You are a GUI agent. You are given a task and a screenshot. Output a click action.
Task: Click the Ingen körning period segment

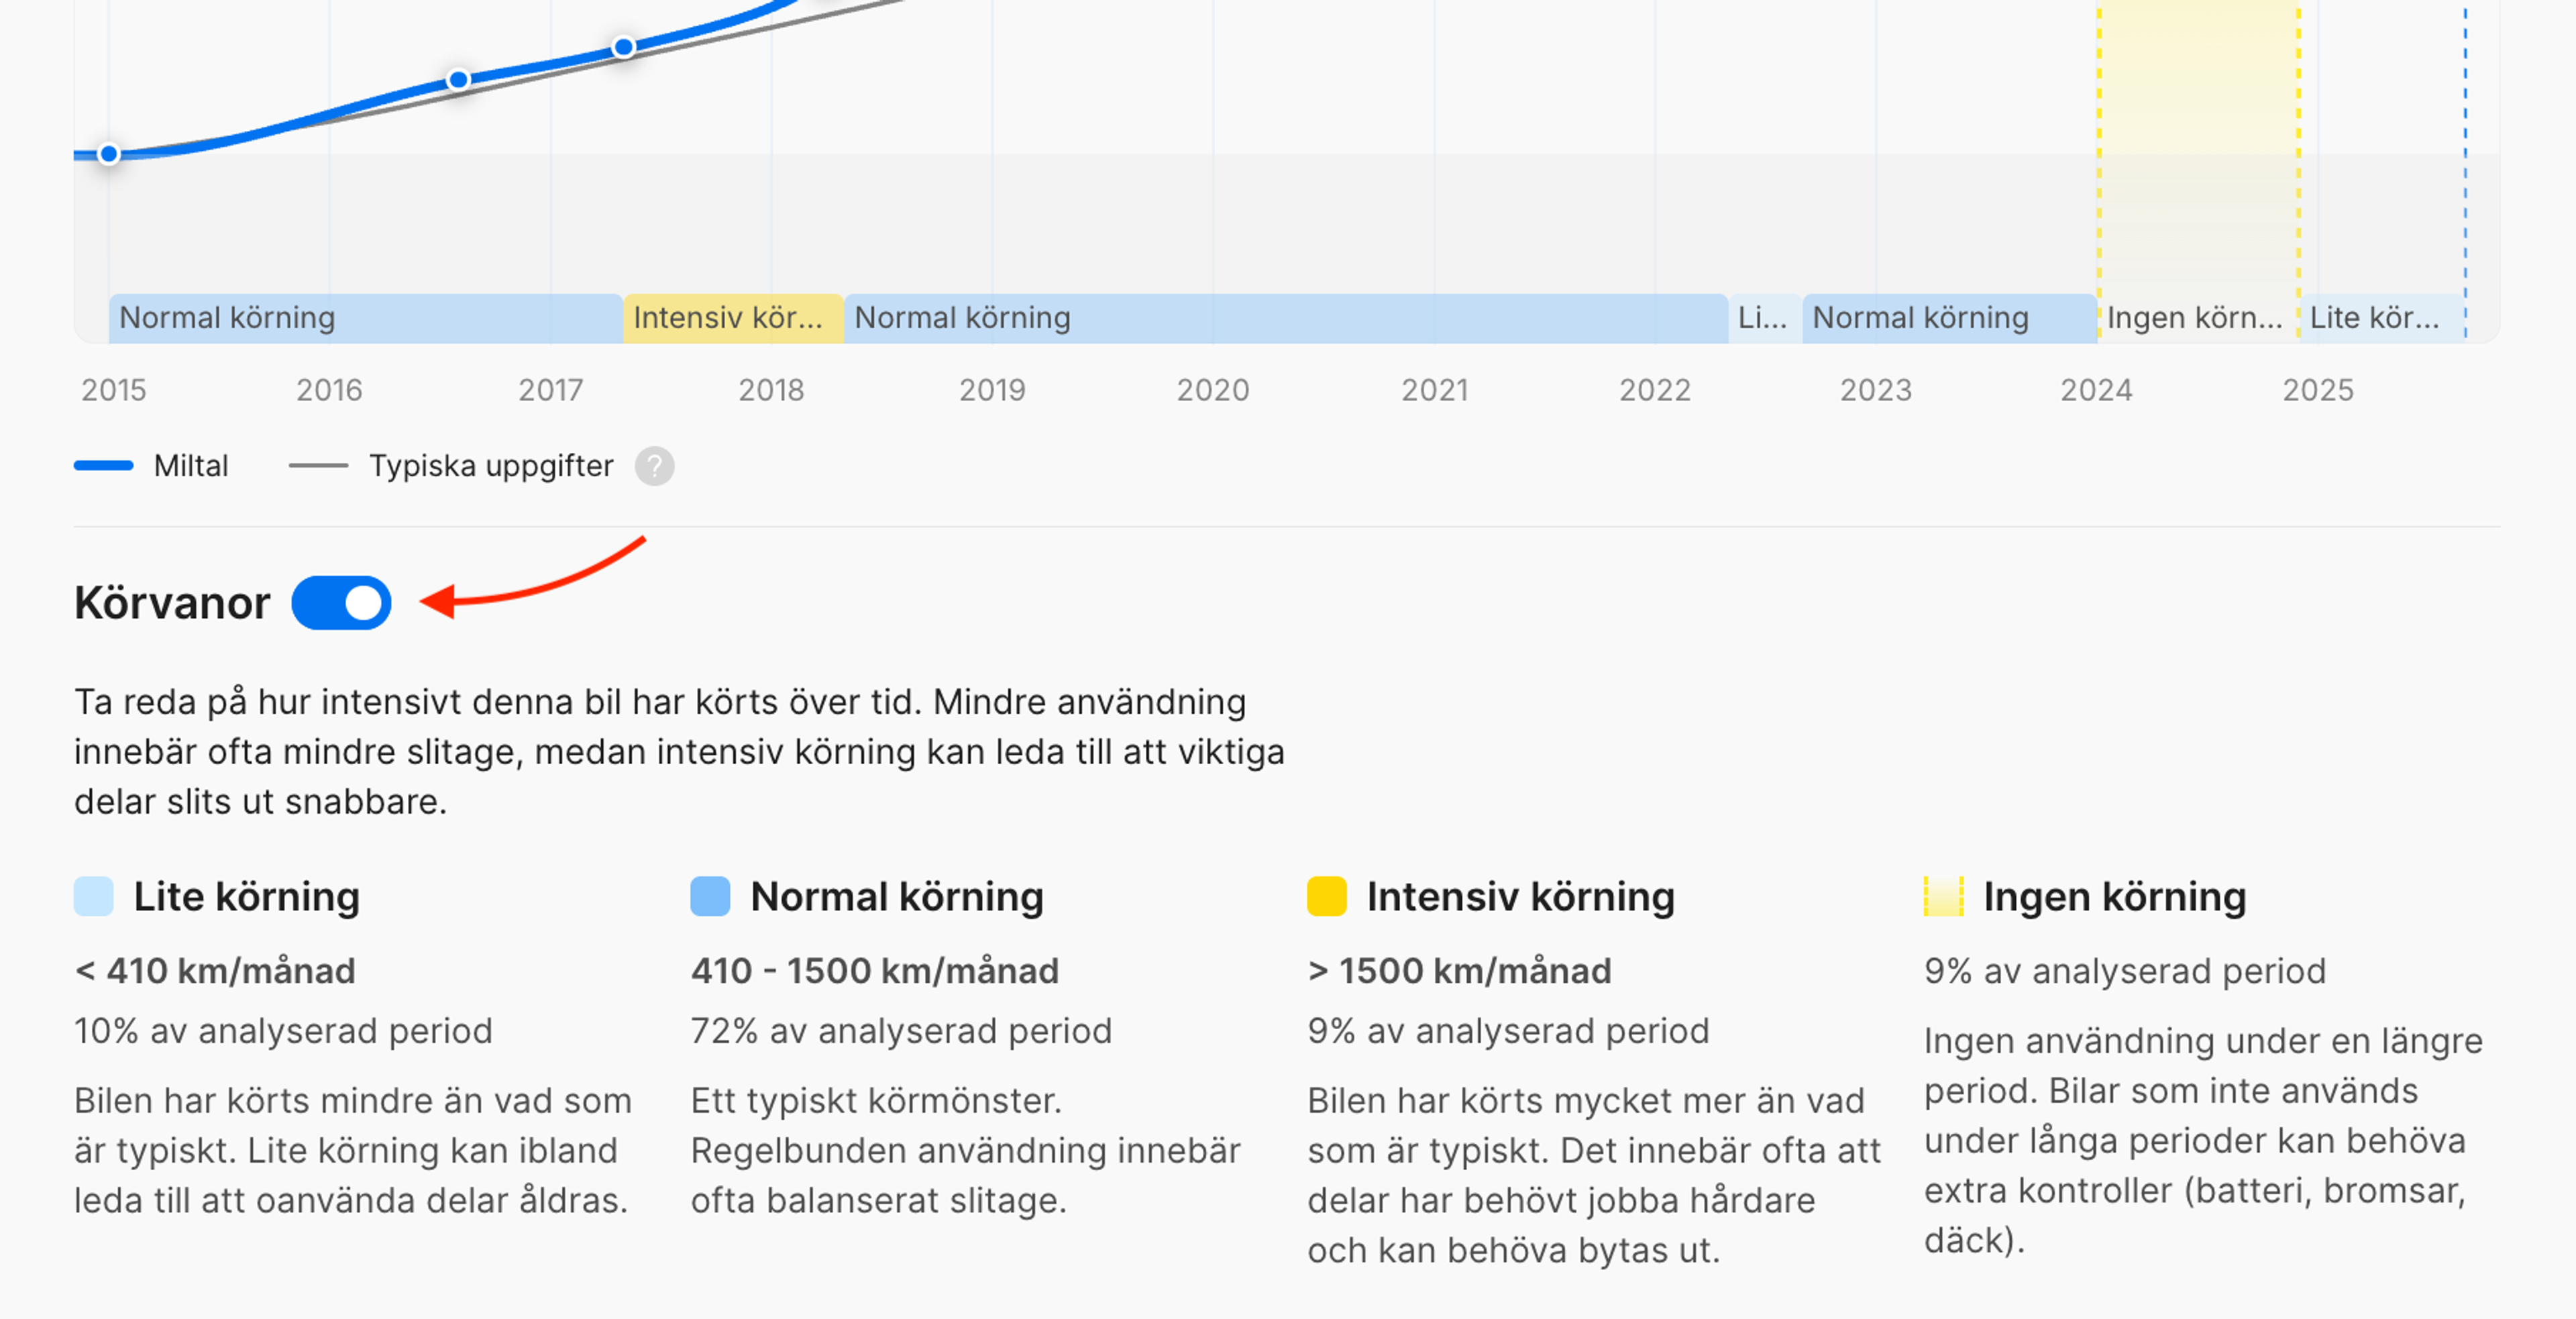[x=2197, y=318]
